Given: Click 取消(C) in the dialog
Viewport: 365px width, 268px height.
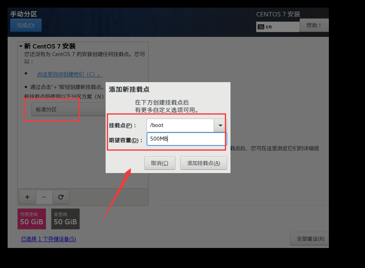Looking at the screenshot, I should tap(159, 163).
